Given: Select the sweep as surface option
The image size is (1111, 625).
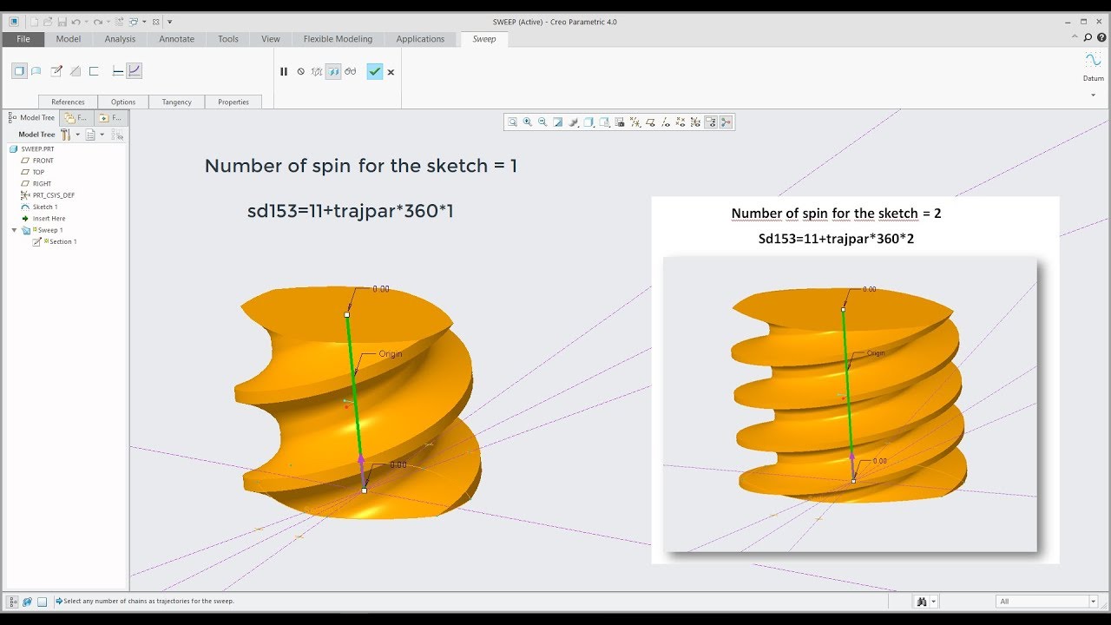Looking at the screenshot, I should (x=36, y=71).
